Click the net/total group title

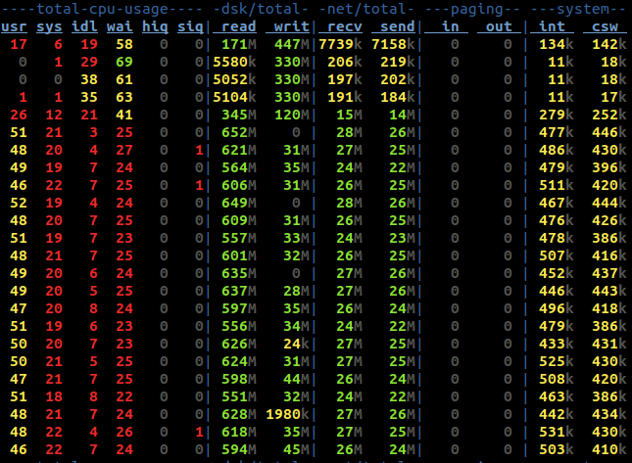(x=366, y=9)
